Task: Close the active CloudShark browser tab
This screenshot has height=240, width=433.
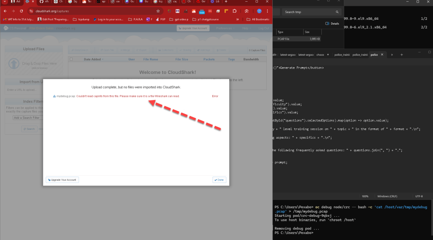Action: pyautogui.click(x=33, y=2)
